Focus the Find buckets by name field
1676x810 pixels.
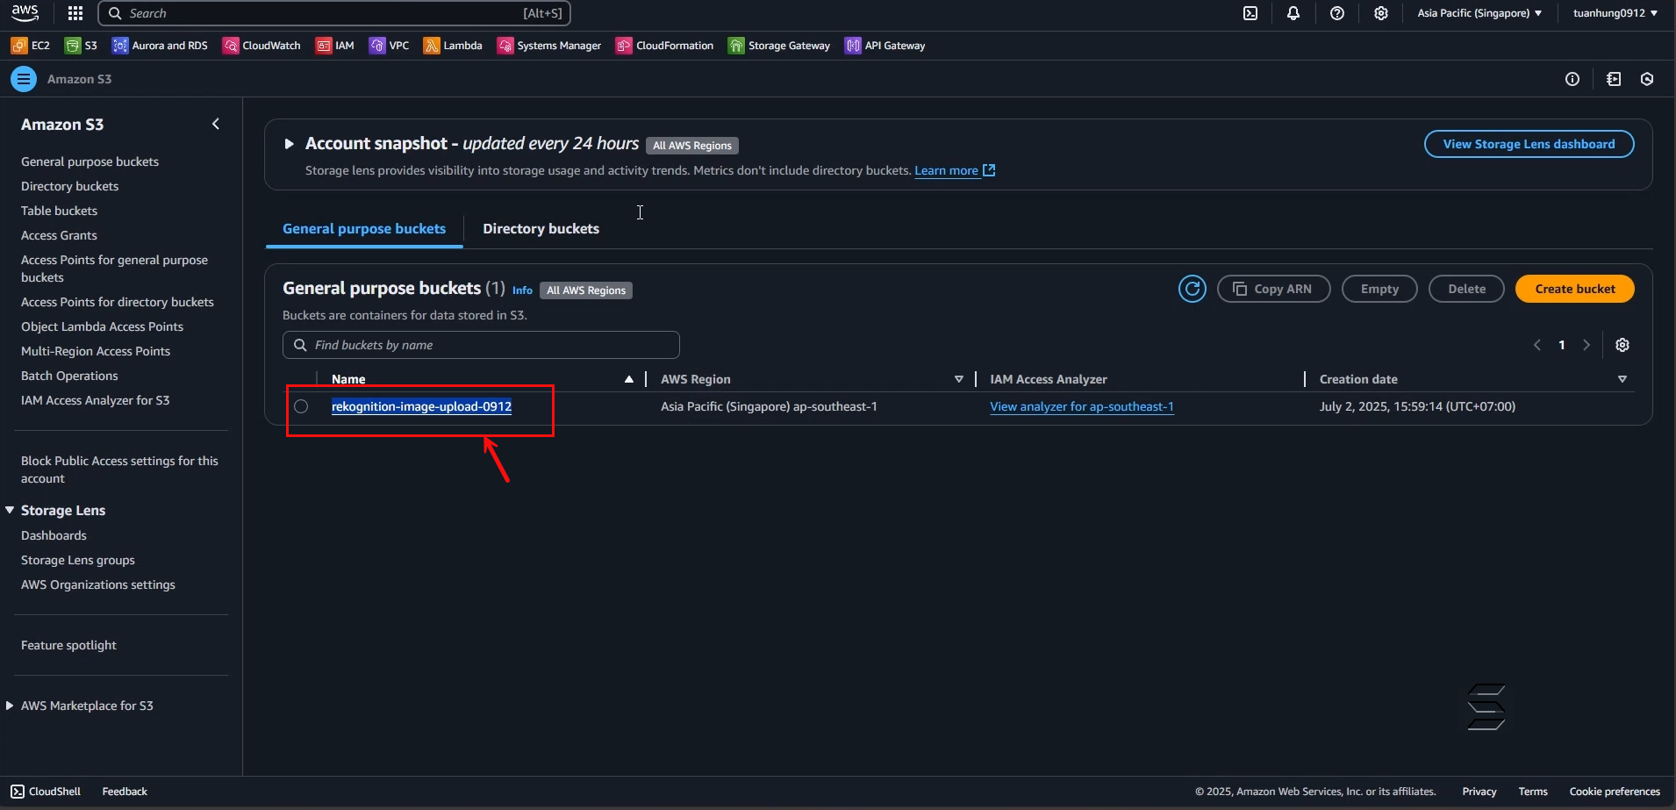pos(481,345)
